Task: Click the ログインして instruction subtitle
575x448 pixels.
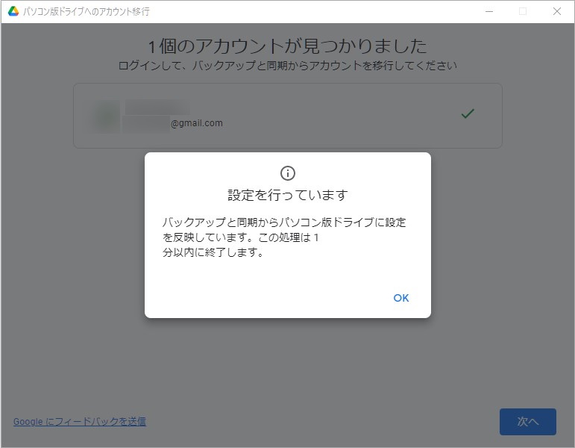Action: click(x=288, y=66)
